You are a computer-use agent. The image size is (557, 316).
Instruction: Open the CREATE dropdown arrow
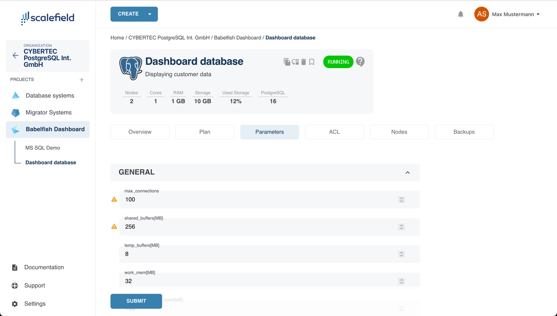click(150, 14)
